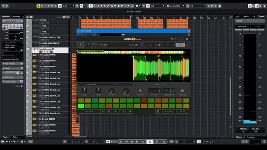This screenshot has width=267, height=150.
Task: Expand the MIDI Inserts section
Action: click(13, 77)
